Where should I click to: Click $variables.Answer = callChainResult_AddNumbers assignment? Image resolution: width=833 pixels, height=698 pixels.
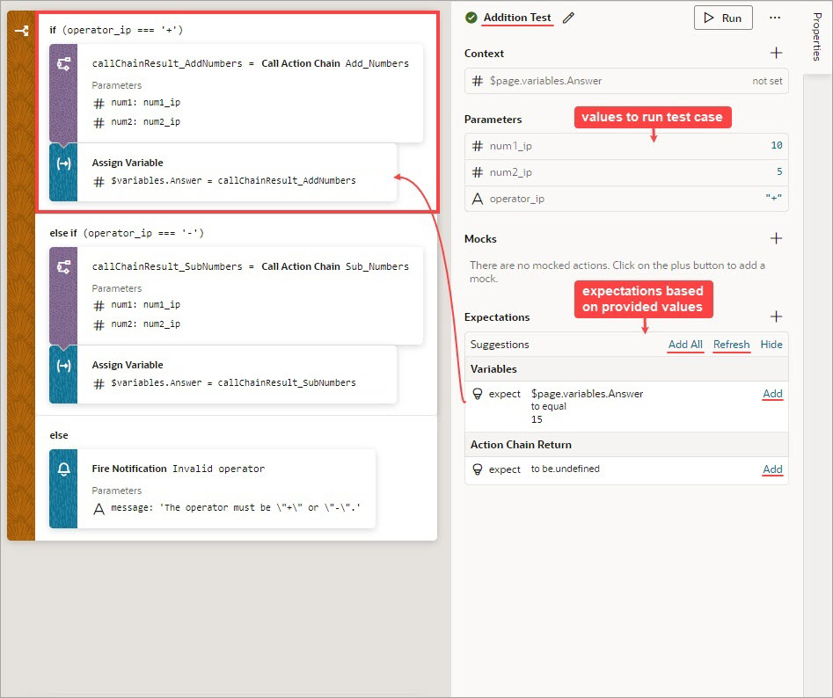pos(233,181)
